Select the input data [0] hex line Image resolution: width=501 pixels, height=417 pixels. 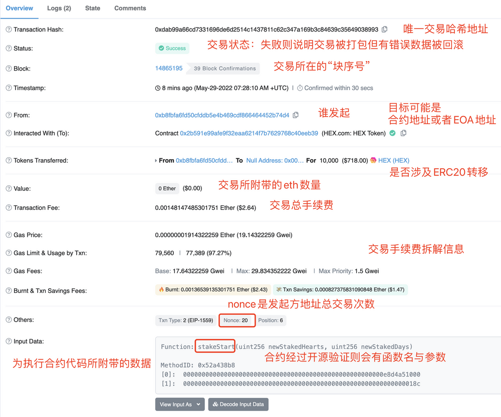[291, 374]
